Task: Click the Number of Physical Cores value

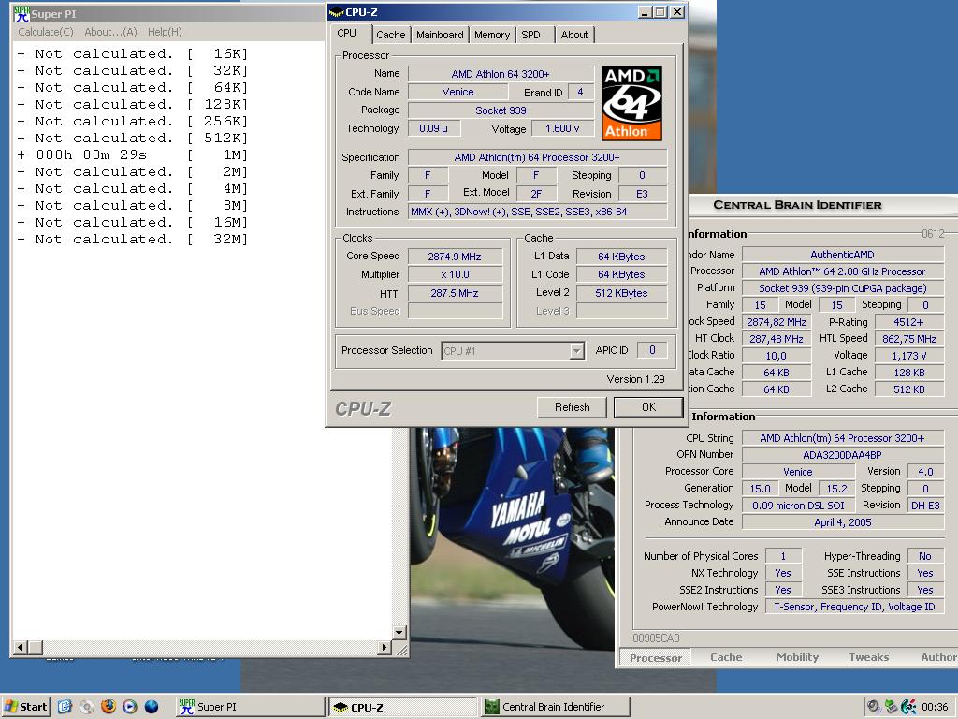Action: [x=783, y=556]
